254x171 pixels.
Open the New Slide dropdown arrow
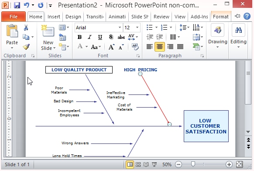pos(54,48)
